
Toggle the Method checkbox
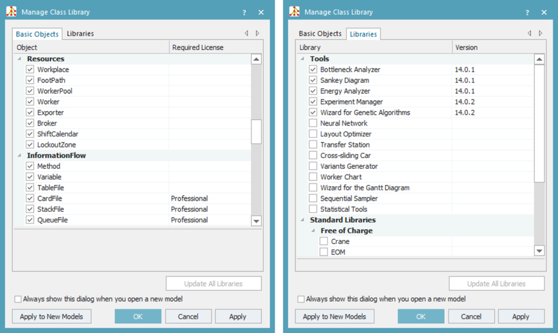pyautogui.click(x=30, y=166)
